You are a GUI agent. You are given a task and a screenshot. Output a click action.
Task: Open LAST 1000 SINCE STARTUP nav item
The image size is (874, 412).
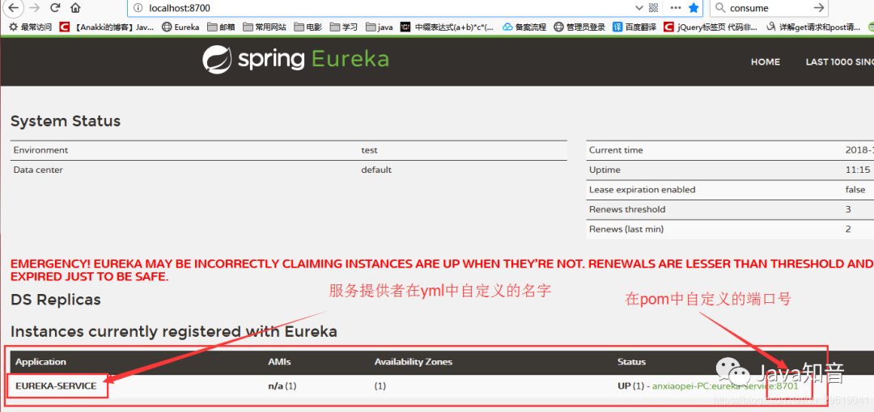[839, 62]
